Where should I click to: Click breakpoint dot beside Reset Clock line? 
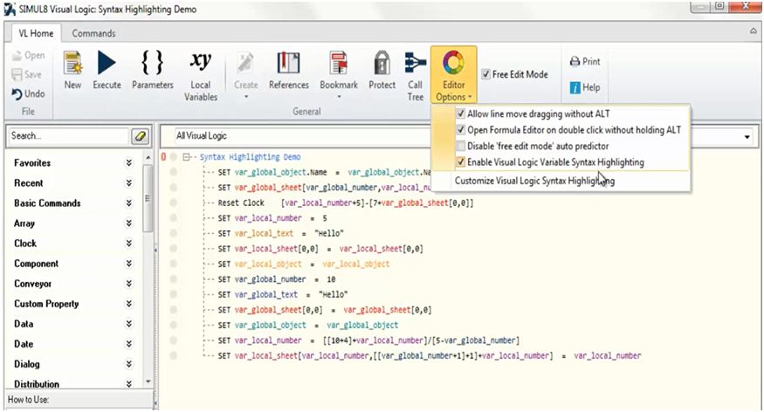point(173,203)
